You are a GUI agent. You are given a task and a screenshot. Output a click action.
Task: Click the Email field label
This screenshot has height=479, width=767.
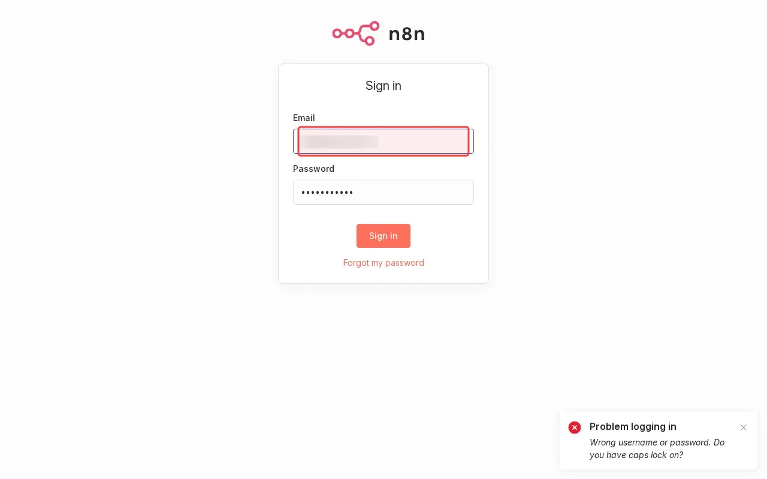[x=304, y=118]
